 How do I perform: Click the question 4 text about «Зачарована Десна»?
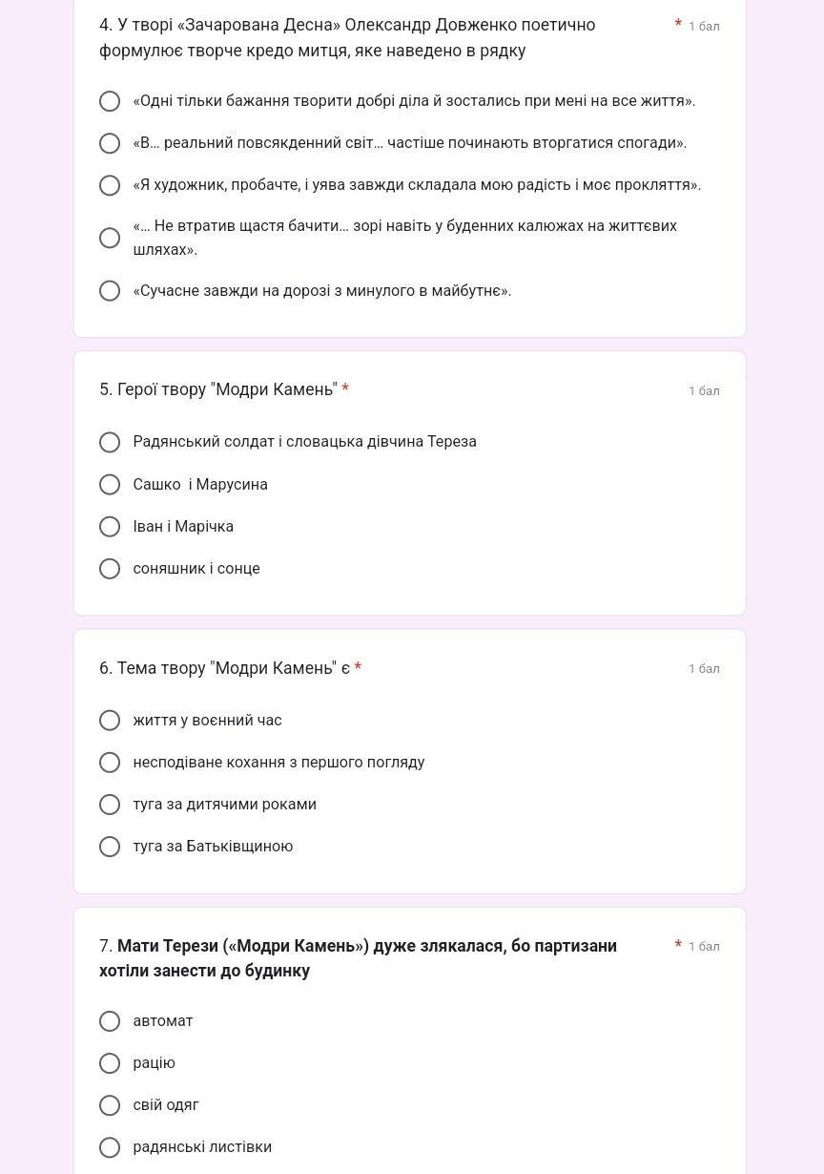point(347,37)
